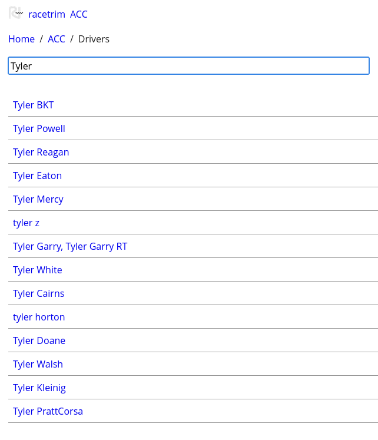Open ACC in the breadcrumb
378x440 pixels.
57,39
